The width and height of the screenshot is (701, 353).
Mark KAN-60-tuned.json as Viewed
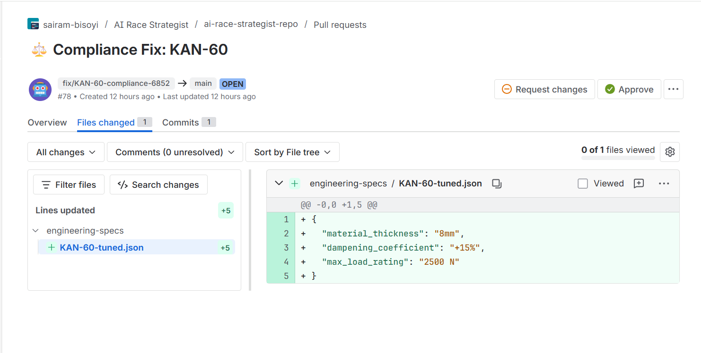[x=583, y=183]
